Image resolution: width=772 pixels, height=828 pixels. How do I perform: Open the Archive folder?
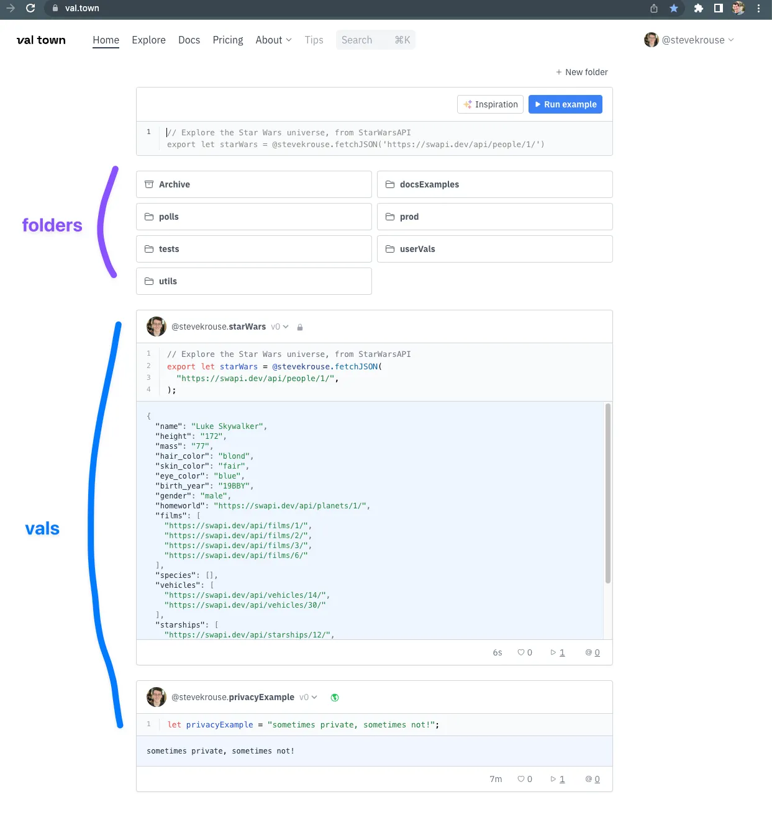(253, 184)
